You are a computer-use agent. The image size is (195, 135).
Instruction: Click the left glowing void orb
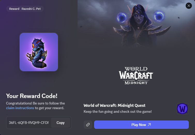tap(122, 18)
